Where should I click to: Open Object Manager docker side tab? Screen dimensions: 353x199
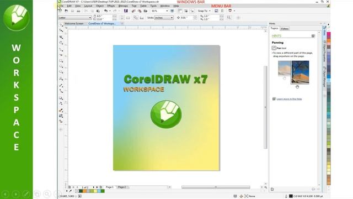324,77
